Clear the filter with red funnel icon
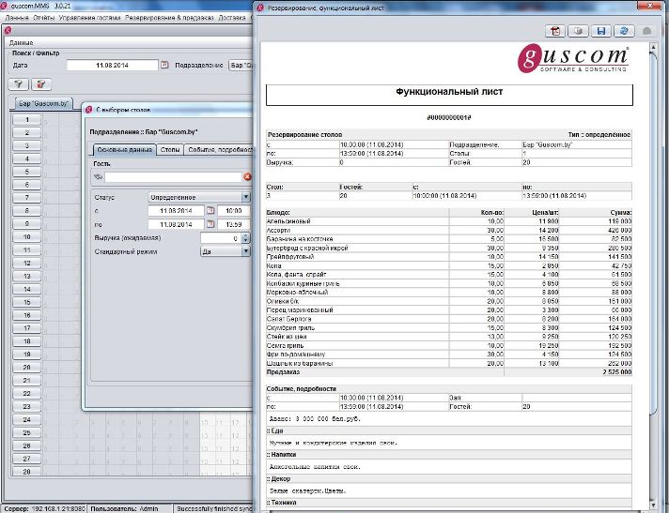The image size is (669, 513). 40,84
